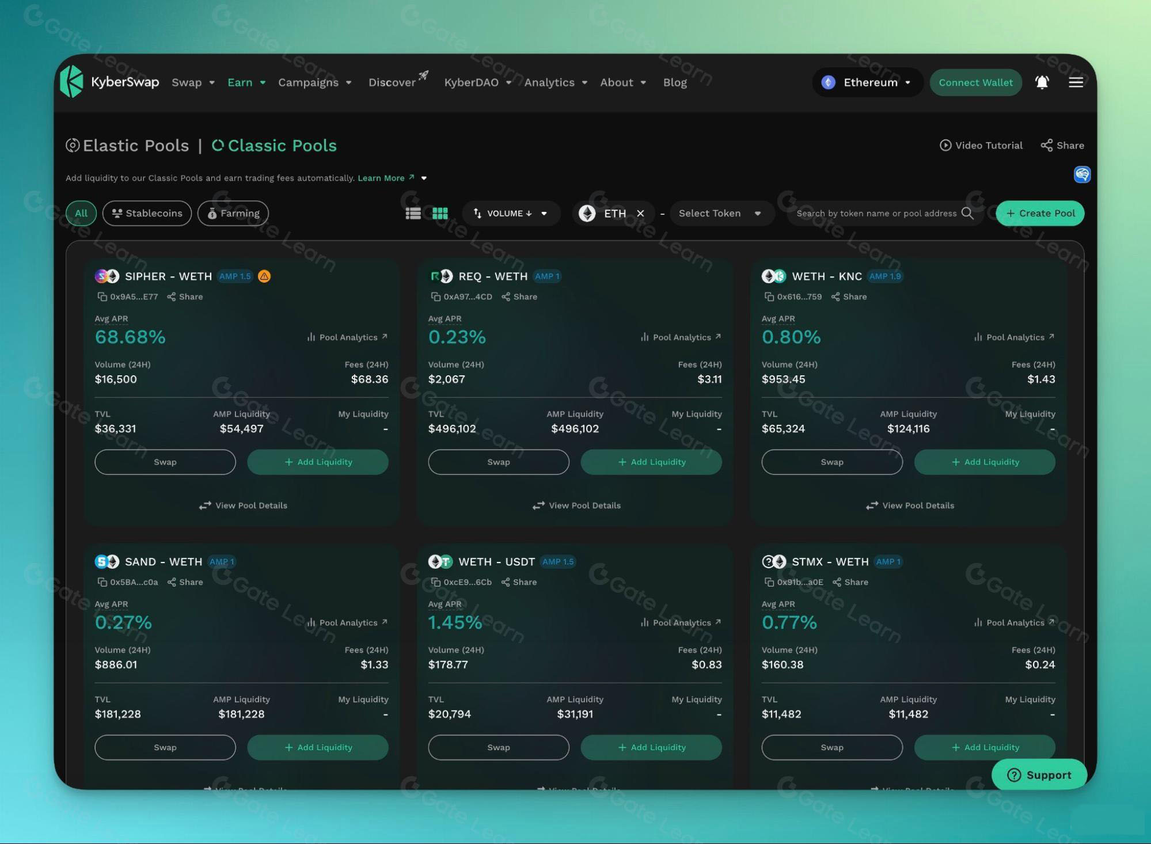Click the KyberSwap logo
This screenshot has width=1151, height=844.
click(x=109, y=82)
